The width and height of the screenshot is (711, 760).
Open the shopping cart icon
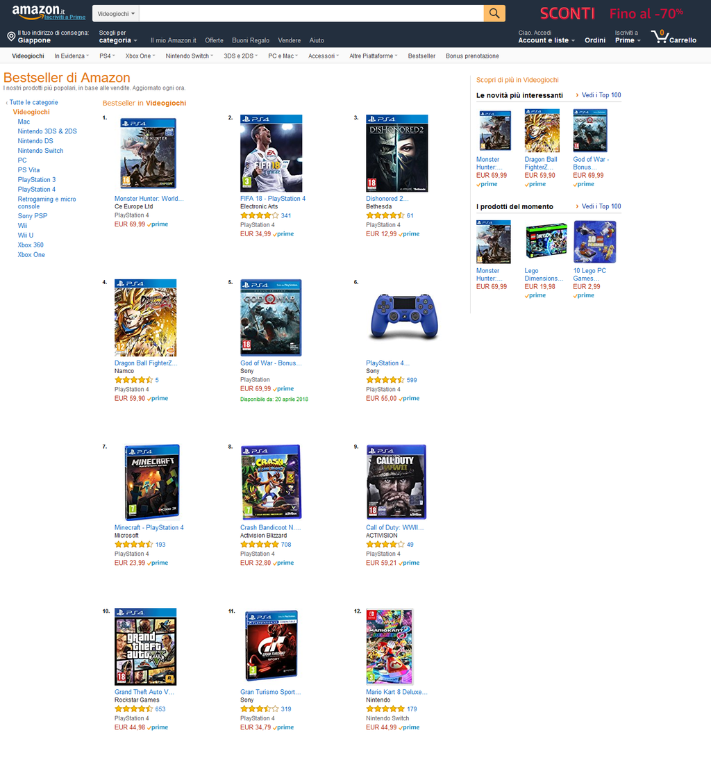click(659, 36)
